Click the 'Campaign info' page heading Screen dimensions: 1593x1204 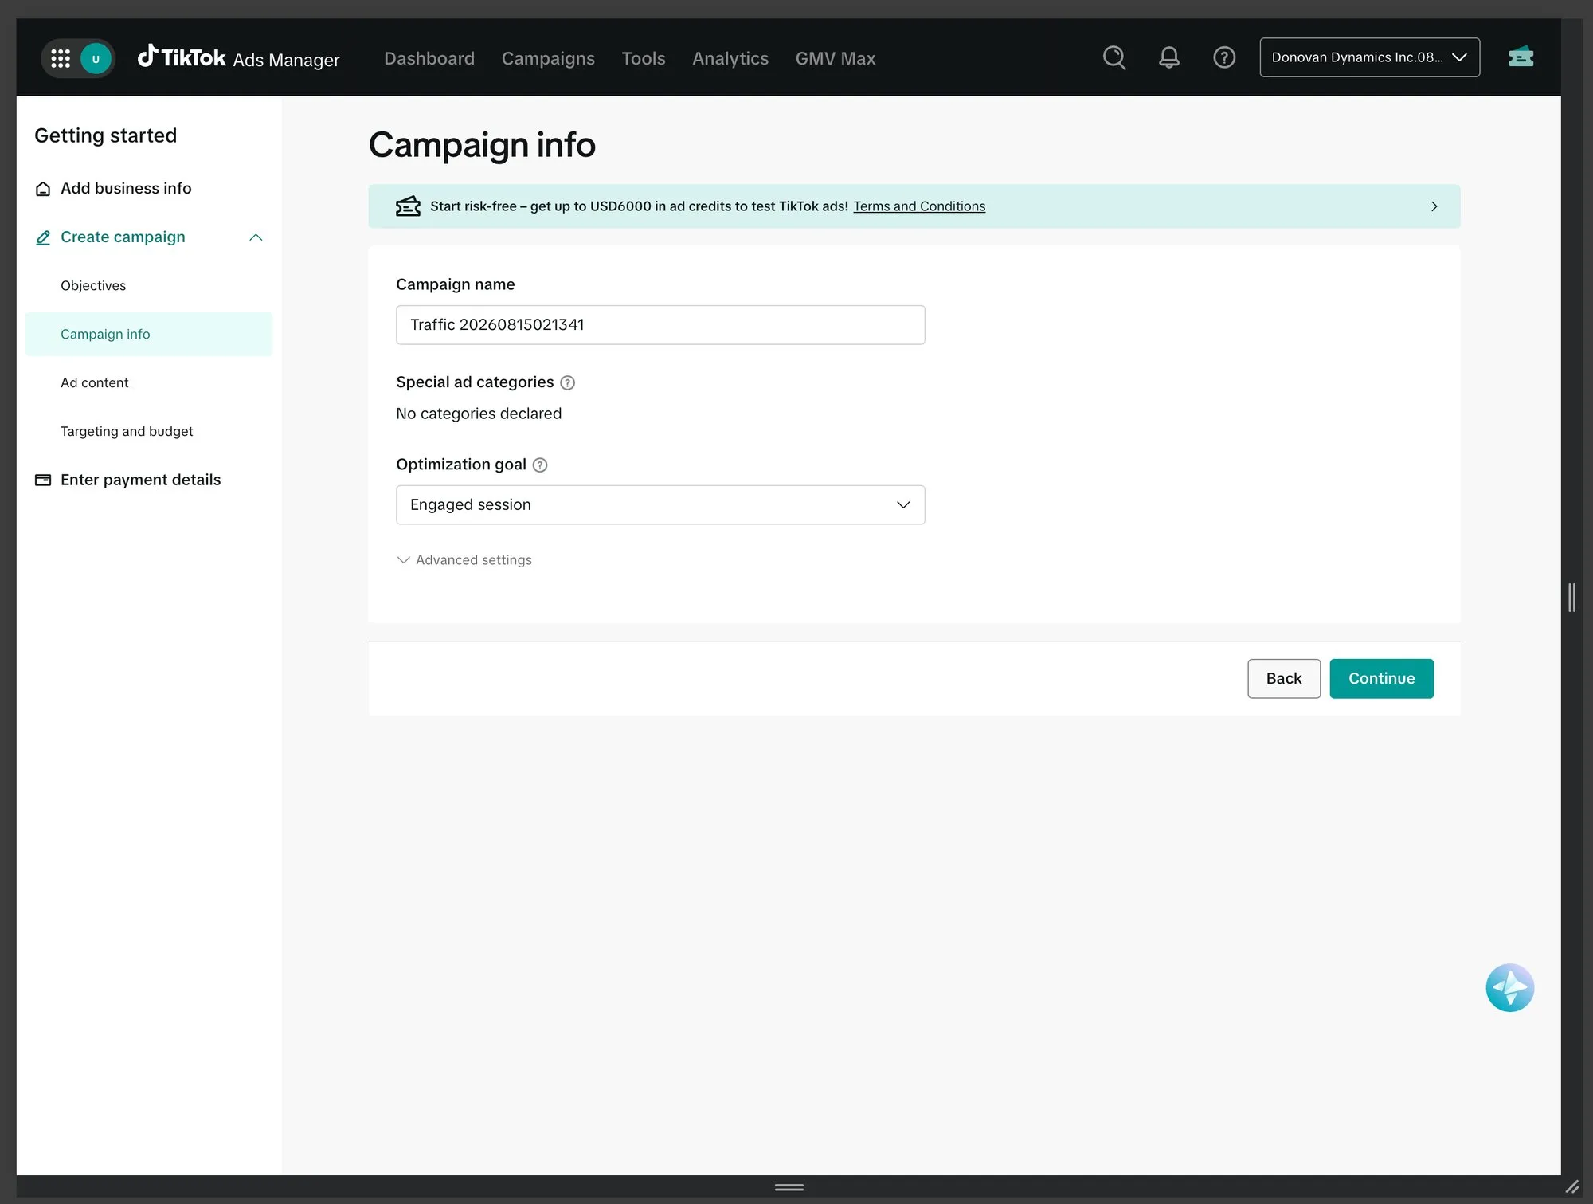click(x=482, y=145)
